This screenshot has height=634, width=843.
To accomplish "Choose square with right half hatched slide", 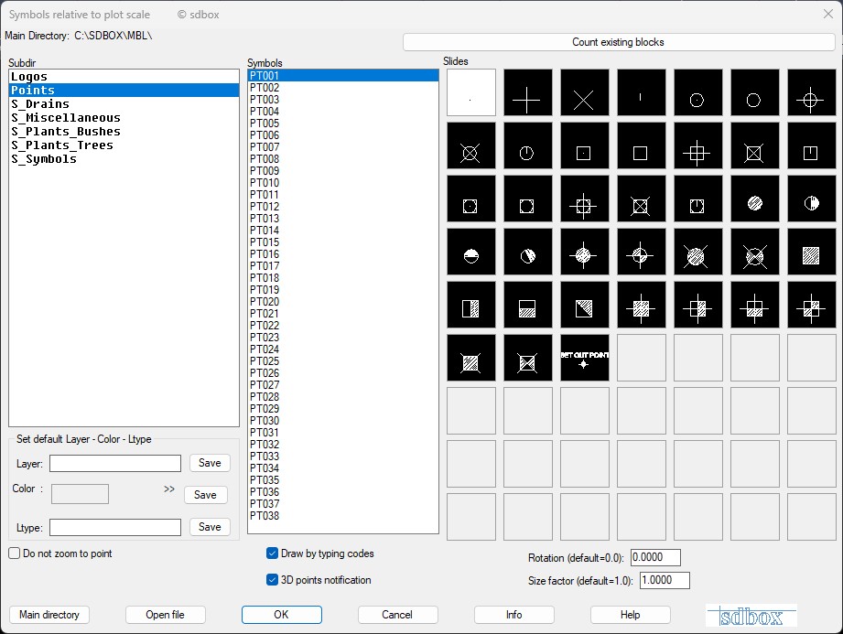I will pos(471,305).
